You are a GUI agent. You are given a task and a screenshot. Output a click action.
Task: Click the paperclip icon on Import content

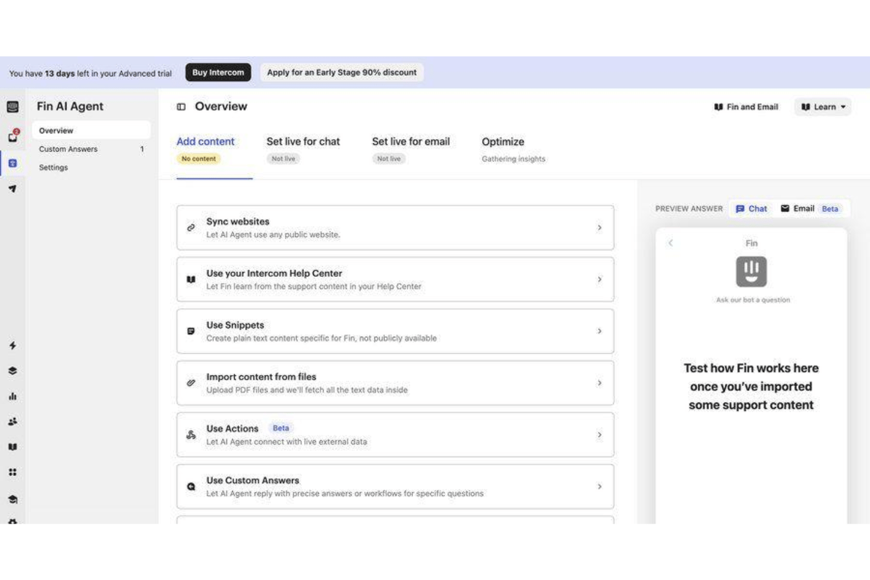point(191,383)
